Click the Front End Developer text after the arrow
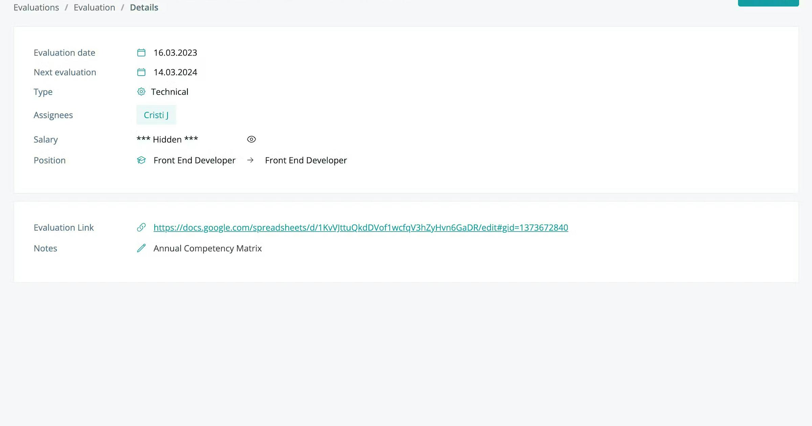The height and width of the screenshot is (426, 812). point(306,160)
